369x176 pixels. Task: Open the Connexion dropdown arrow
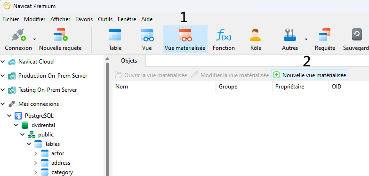[x=35, y=39]
